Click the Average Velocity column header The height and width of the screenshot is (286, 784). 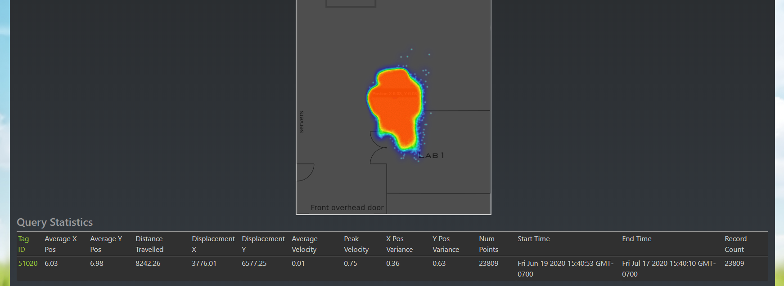(x=305, y=244)
